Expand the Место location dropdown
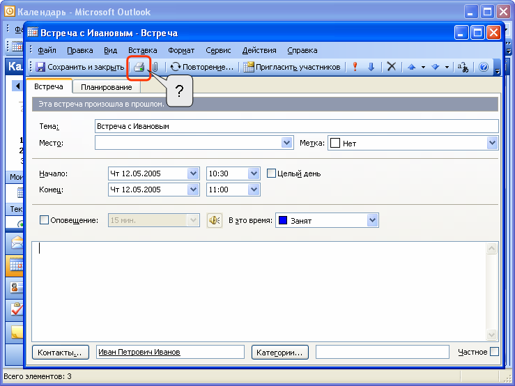515x386 pixels. (286, 143)
